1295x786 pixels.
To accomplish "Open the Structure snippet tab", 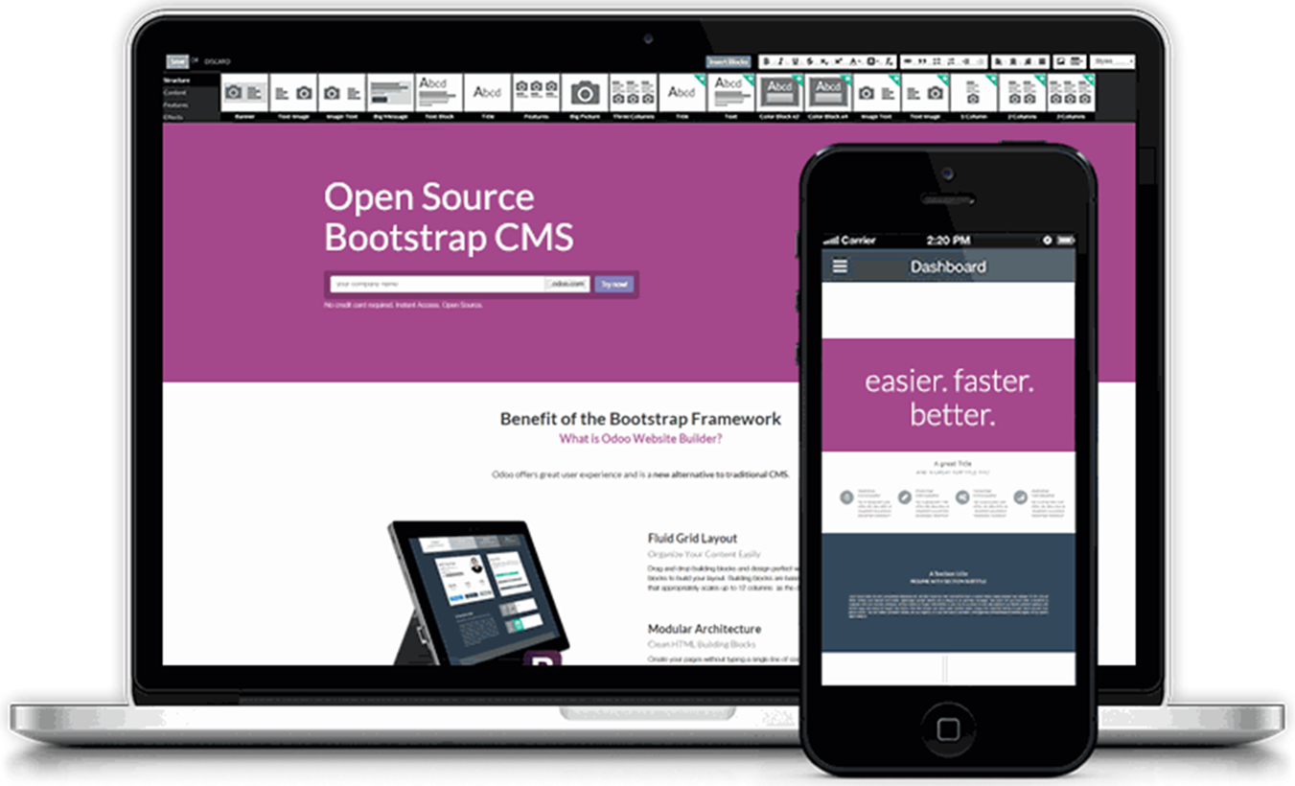I will (176, 81).
